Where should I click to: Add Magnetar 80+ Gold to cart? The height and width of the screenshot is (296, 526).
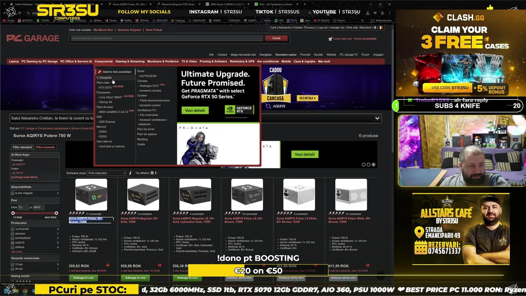point(135,278)
